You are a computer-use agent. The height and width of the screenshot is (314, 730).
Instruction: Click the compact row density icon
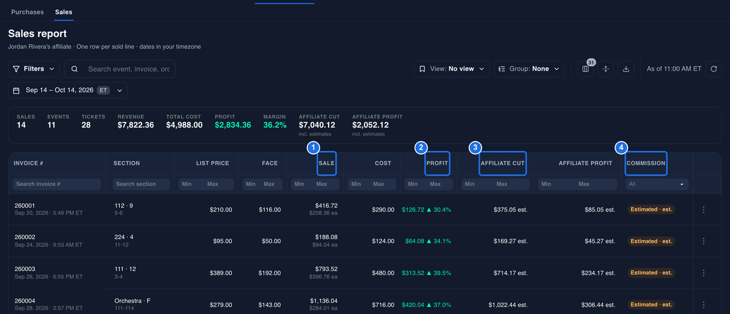coord(605,69)
